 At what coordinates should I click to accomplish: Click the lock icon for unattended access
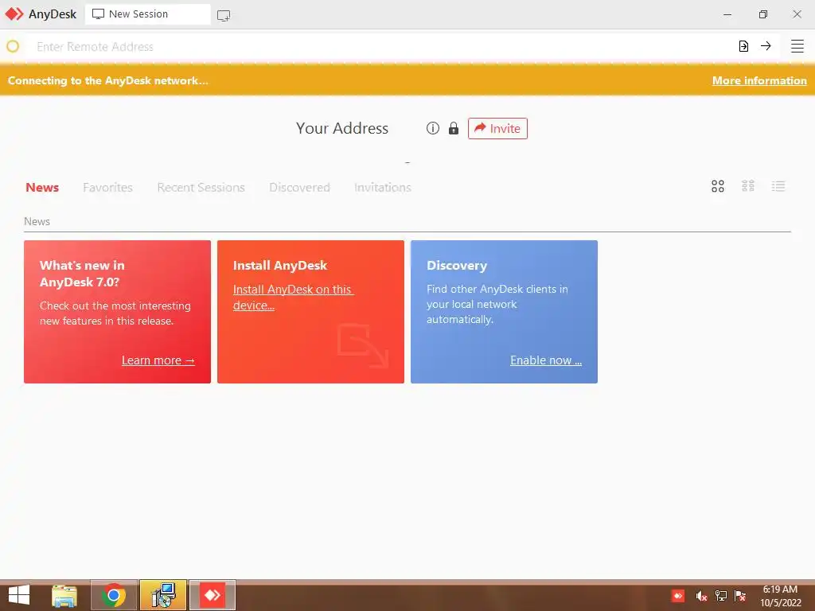coord(454,128)
